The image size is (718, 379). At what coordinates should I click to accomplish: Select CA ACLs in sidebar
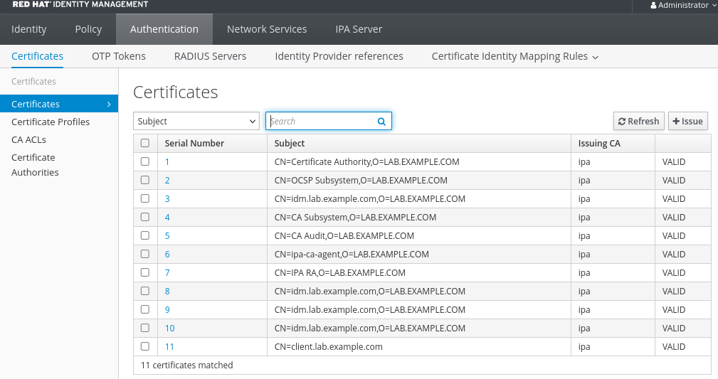28,139
